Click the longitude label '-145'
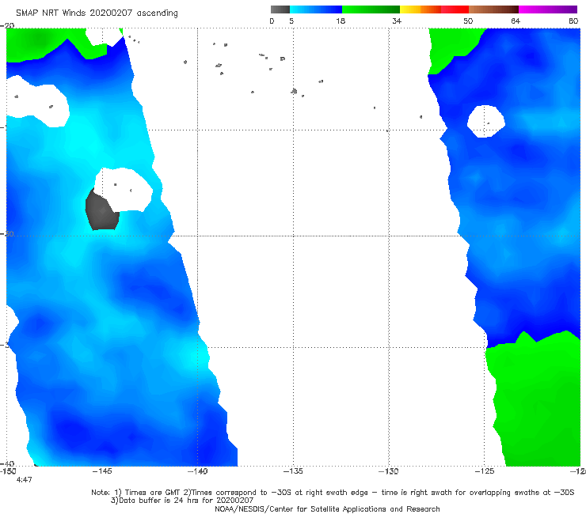586x514 pixels. 102,471
